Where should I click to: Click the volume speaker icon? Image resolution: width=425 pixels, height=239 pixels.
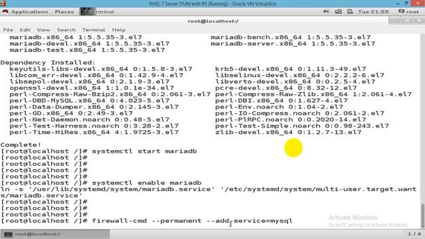pyautogui.click(x=326, y=12)
